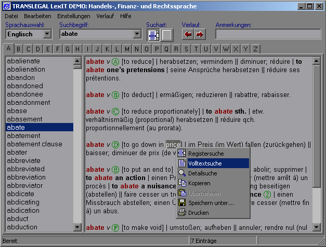
Task: Select abasement in word list
Action: tap(40, 119)
